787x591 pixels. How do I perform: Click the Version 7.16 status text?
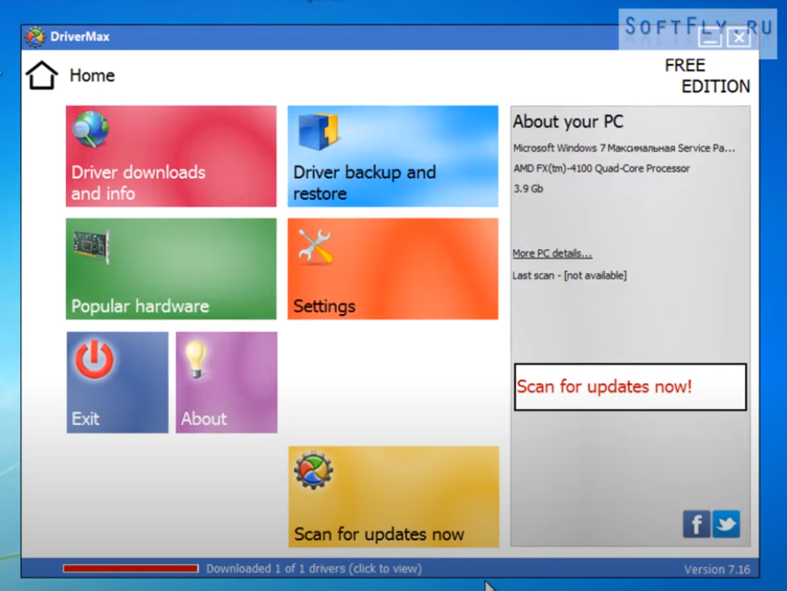pos(717,570)
